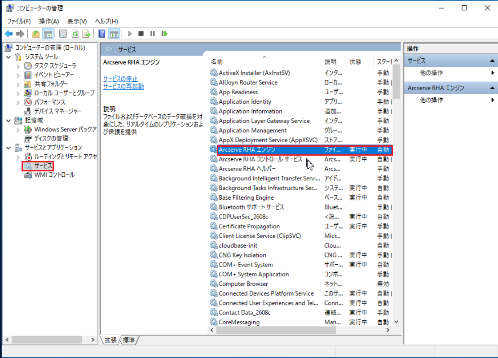Select デバイス マネージャー in the tree
This screenshot has height=358, width=498.
pos(57,111)
